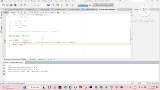Screen dimensions: 160x90
Task: Maximize the editor window icon
Action: click(x=131, y=9)
